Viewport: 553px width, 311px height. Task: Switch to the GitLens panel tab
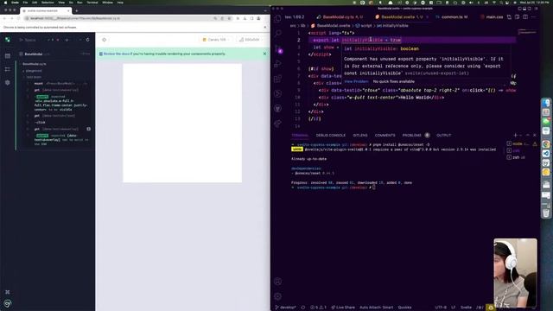(360, 136)
